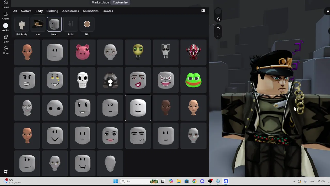Screen dimensions: 330x186
Task: Open the Customize section
Action: click(120, 2)
